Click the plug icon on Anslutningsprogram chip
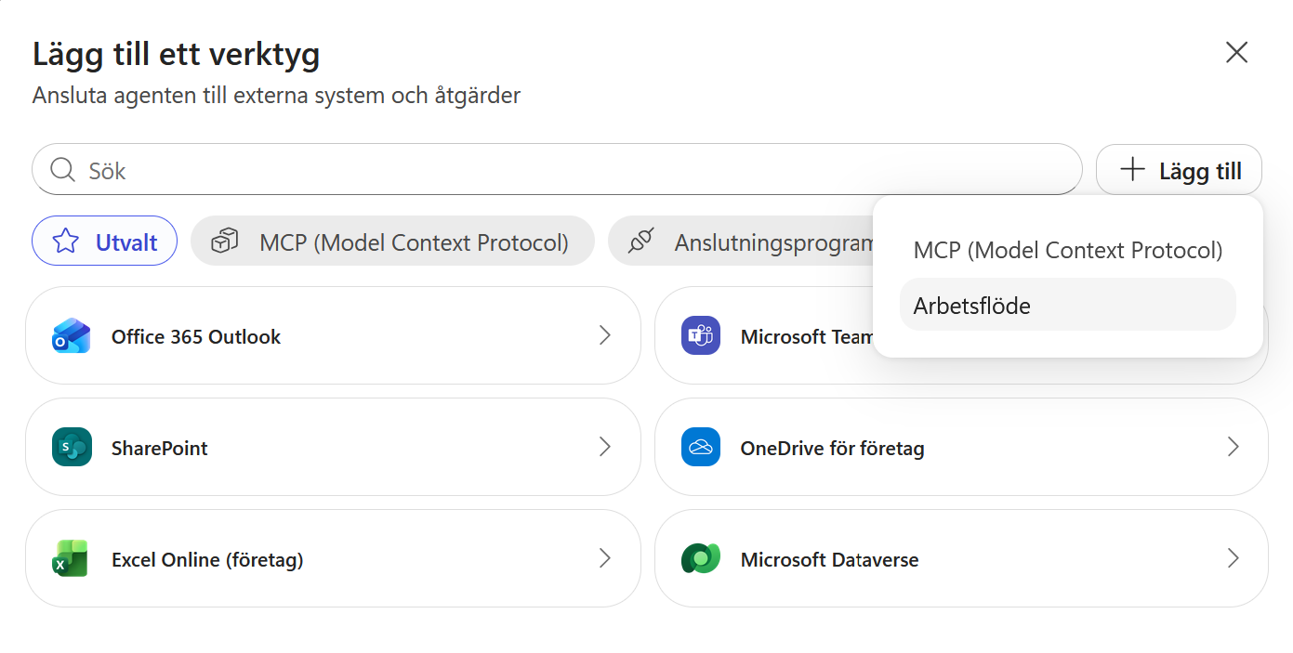 click(x=641, y=242)
